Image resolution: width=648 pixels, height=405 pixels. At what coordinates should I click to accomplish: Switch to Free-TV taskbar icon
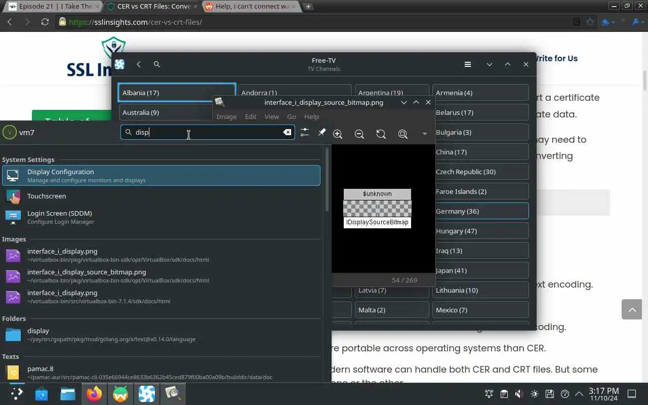pyautogui.click(x=147, y=393)
